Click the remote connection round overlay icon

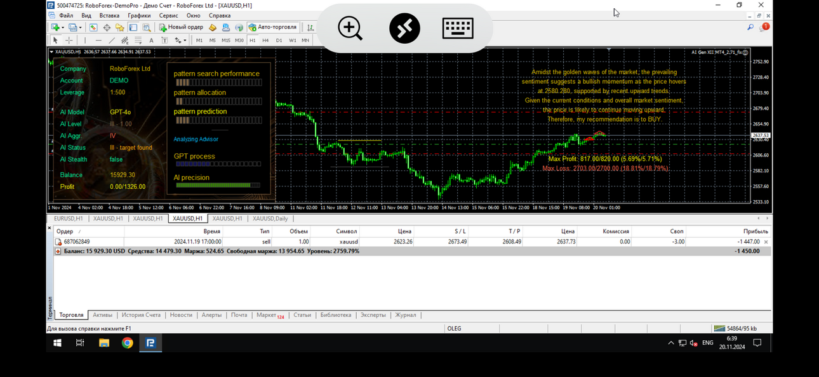404,29
